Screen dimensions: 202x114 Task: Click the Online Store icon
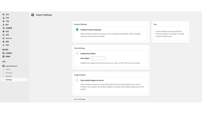coord(4,53)
